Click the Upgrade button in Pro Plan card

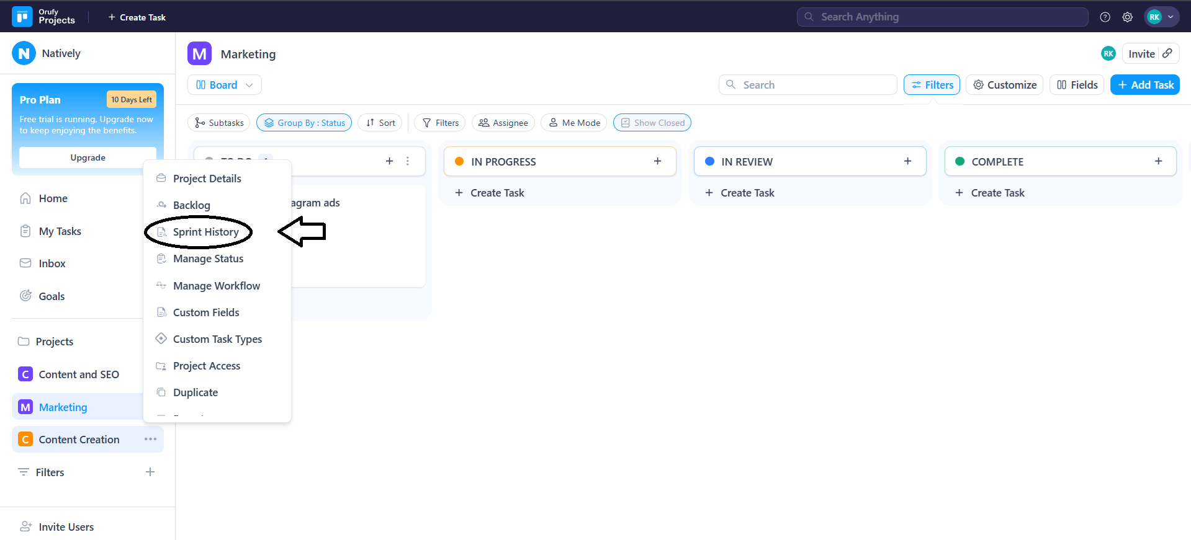click(88, 157)
